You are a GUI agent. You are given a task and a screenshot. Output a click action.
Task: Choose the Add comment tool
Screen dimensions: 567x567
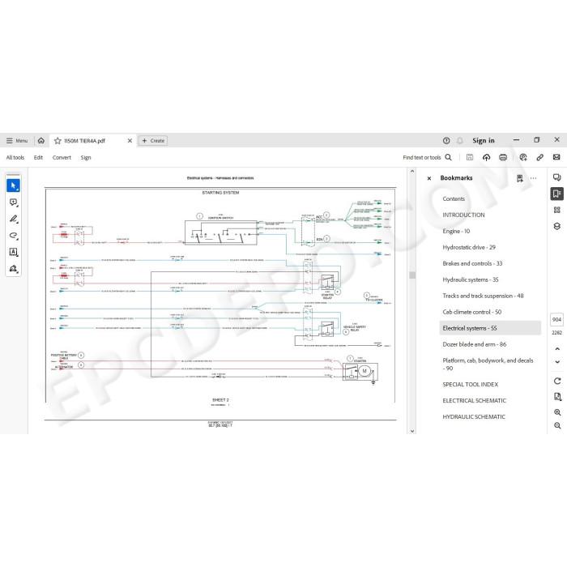coord(14,202)
